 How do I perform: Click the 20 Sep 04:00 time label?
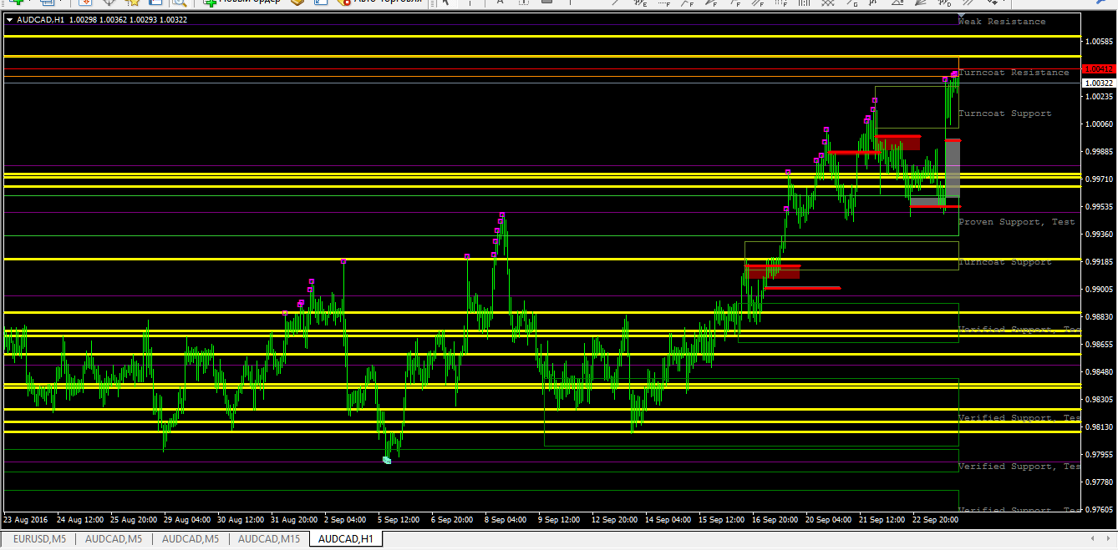tap(829, 519)
